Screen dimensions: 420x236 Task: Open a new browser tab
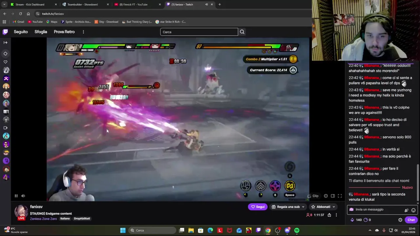point(220,5)
